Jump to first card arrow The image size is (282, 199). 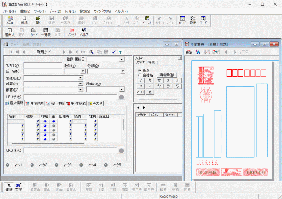[x=11, y=52]
